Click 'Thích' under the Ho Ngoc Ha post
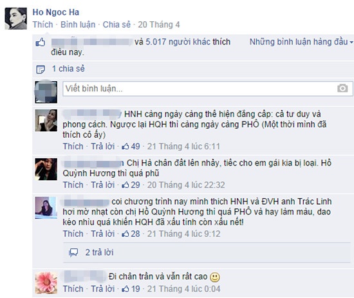Screen dimensions: 354x298 tap(42, 24)
